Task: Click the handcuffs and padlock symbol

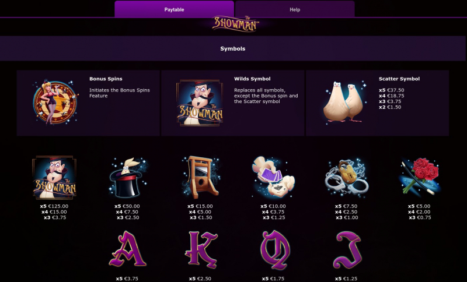Action: click(347, 178)
